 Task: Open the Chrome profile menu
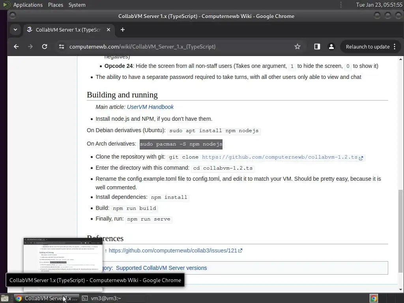coord(331,47)
